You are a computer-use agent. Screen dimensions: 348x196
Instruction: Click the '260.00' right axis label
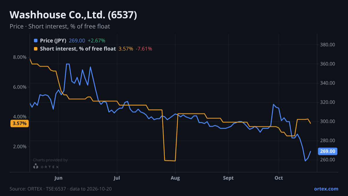tap(328, 160)
